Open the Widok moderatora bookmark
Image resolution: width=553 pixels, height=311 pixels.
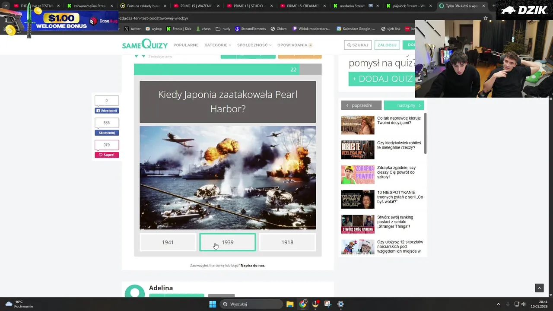click(311, 29)
